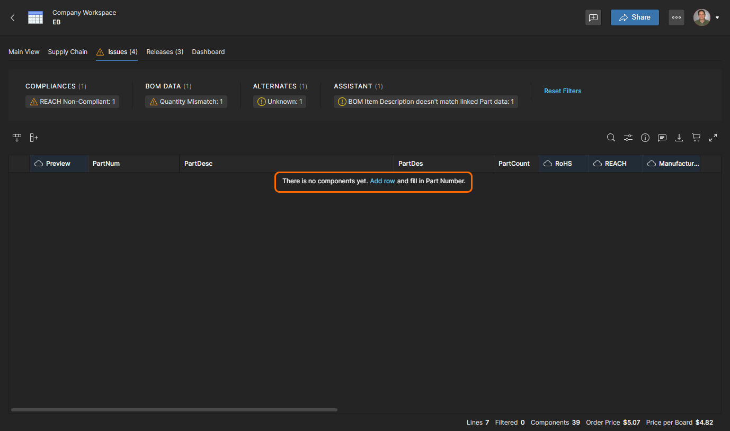Click the back arrow icon
730x431 pixels.
[13, 17]
